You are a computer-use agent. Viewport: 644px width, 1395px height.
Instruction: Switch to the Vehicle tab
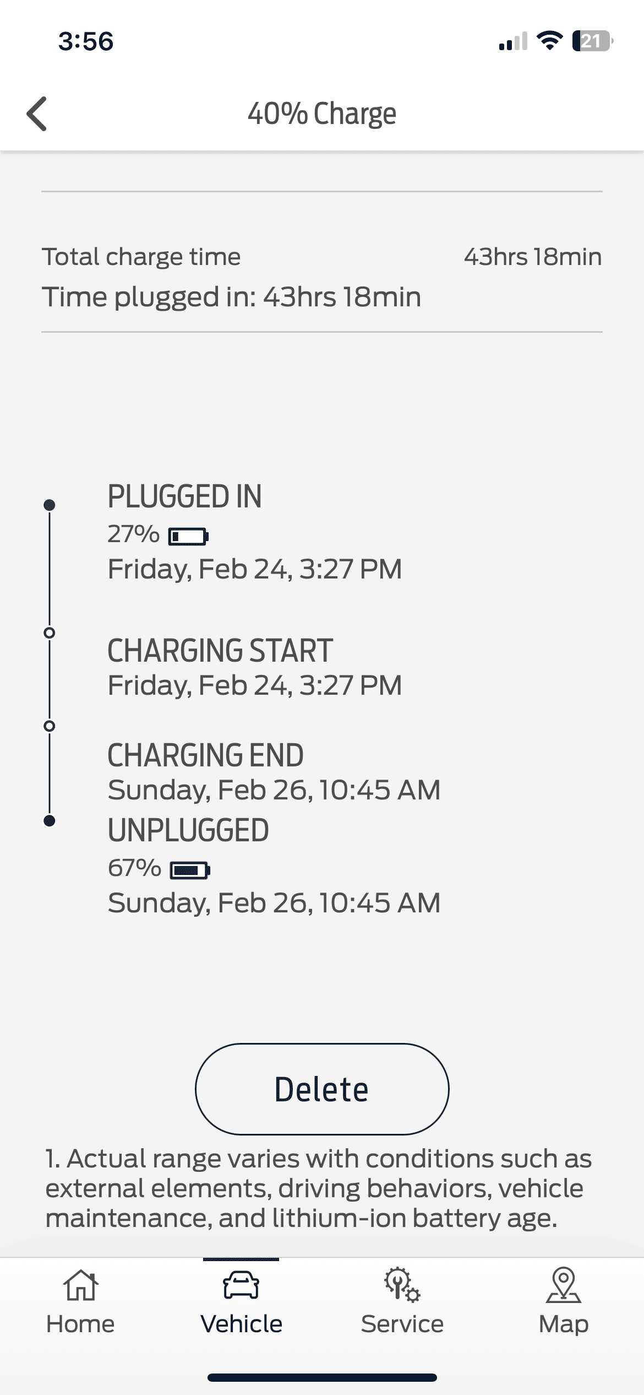241,1300
